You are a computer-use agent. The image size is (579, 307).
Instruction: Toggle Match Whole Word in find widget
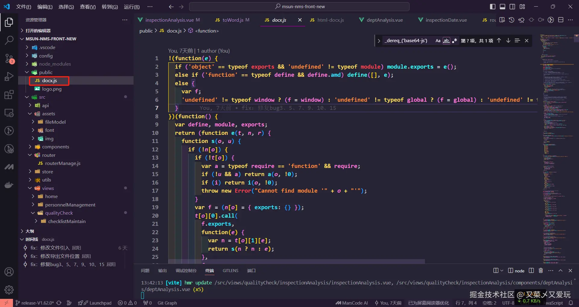[446, 41]
